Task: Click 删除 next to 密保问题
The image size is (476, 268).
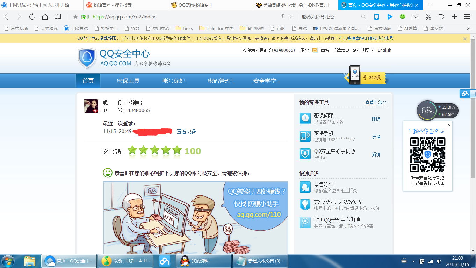Action: tap(376, 119)
